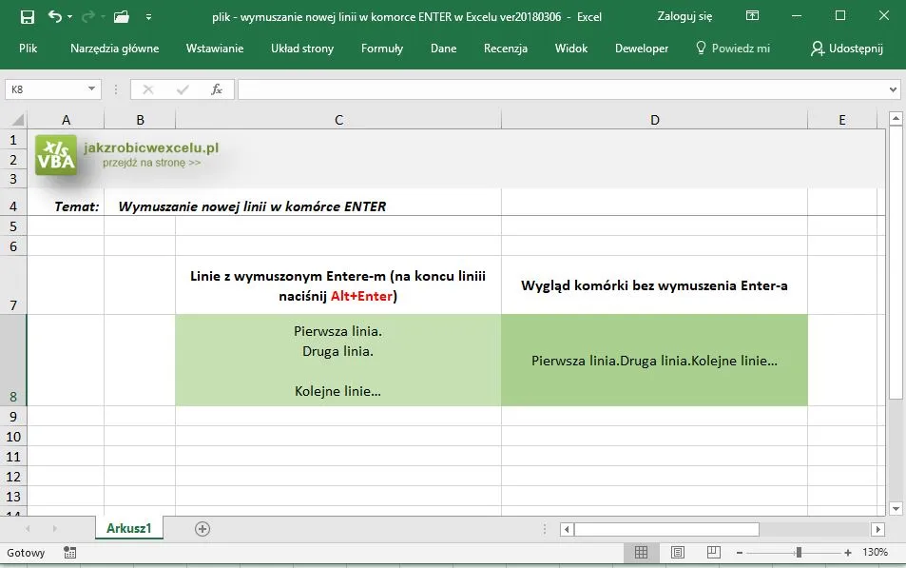This screenshot has height=568, width=906.
Task: Open the Wstawianie ribbon tab
Action: 214,49
